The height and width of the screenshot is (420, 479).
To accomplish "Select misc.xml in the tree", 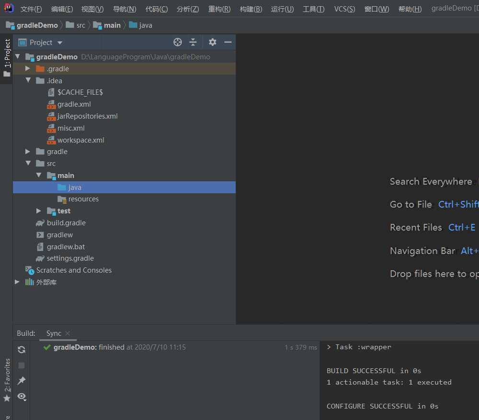I will click(71, 128).
